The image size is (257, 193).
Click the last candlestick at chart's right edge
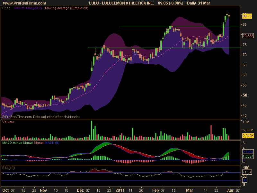click(x=229, y=16)
